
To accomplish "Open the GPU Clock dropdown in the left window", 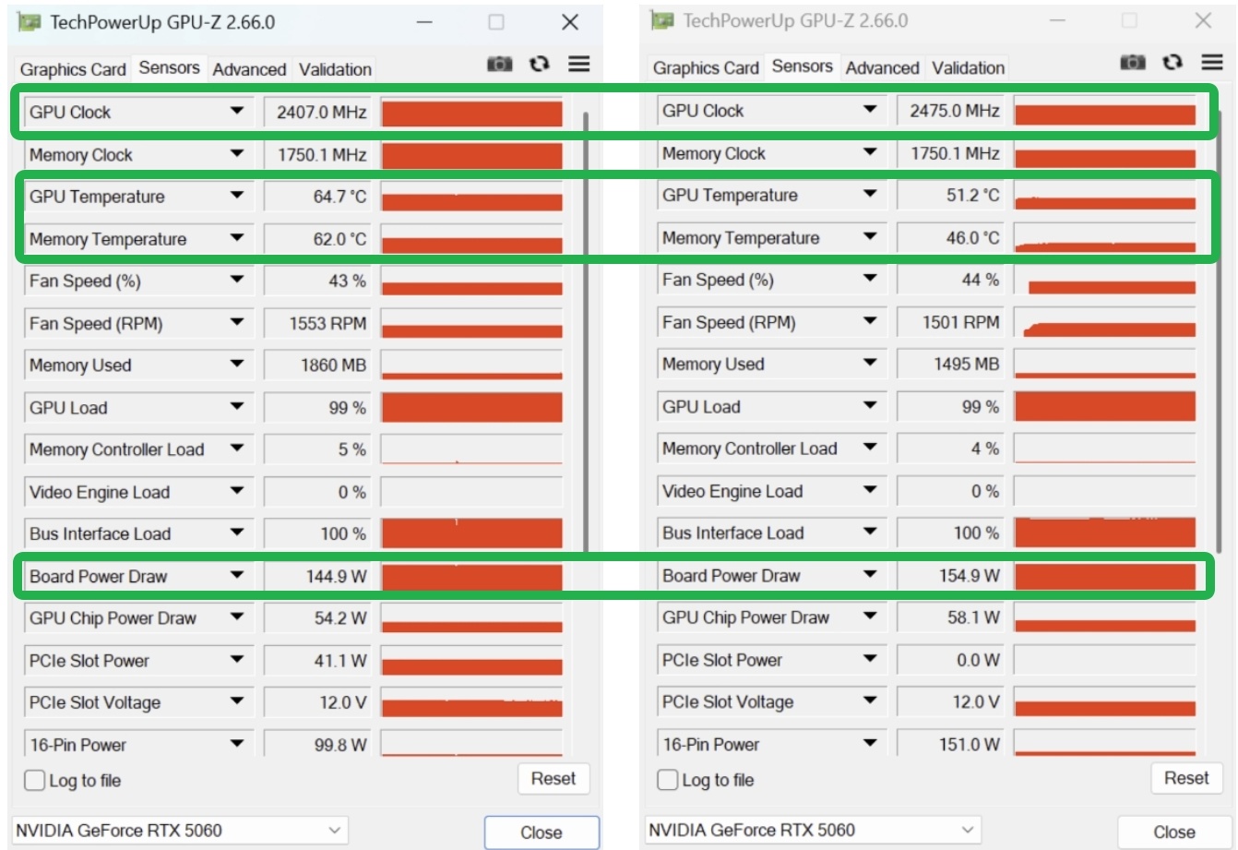I will point(237,112).
